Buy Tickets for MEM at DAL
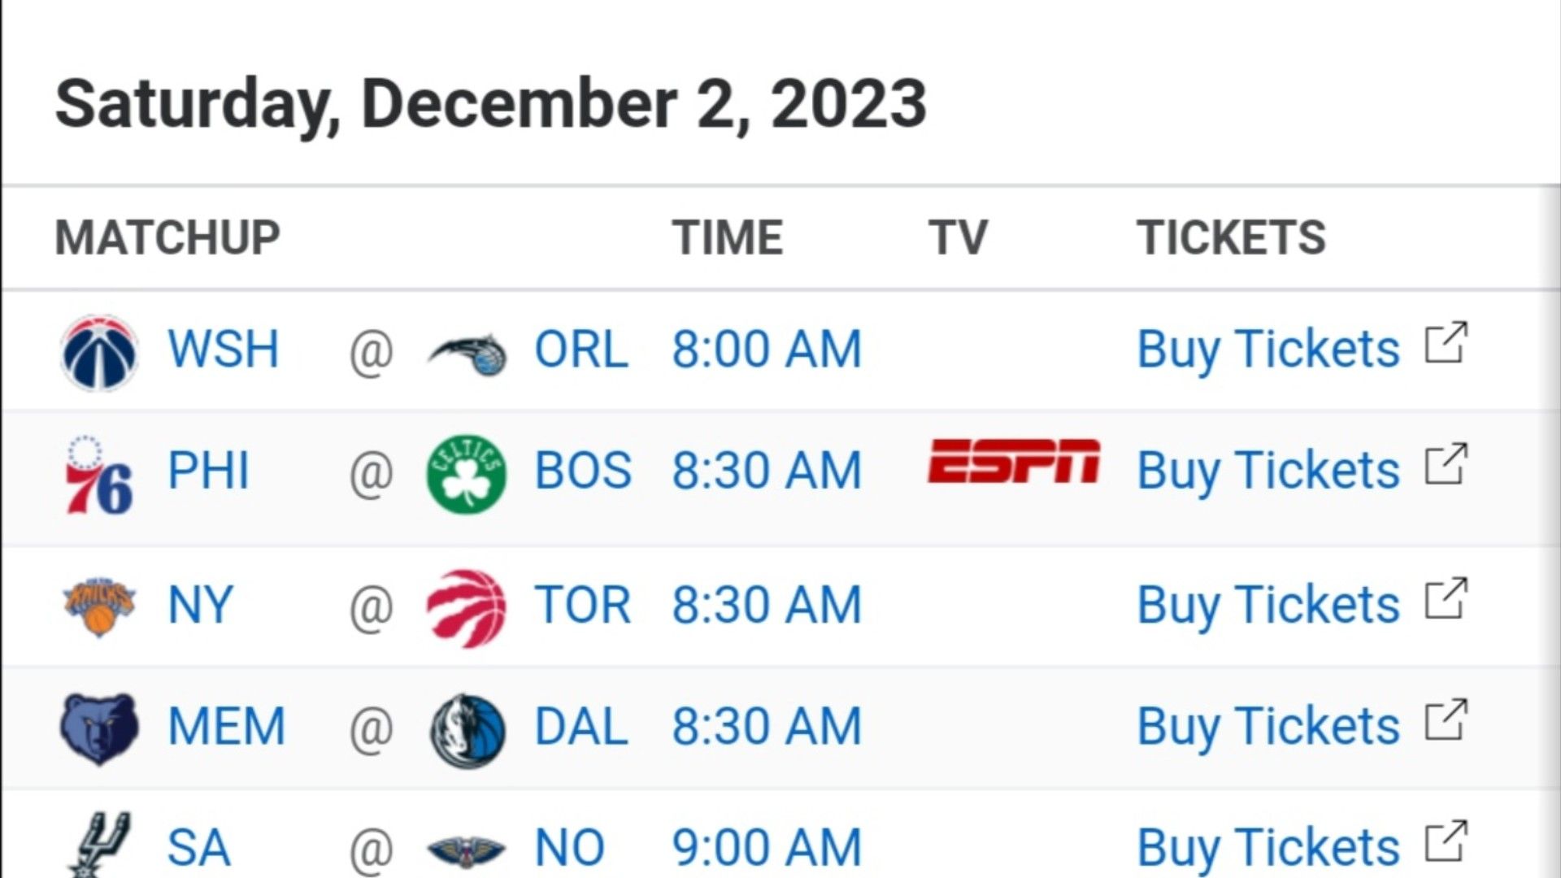 point(1267,727)
